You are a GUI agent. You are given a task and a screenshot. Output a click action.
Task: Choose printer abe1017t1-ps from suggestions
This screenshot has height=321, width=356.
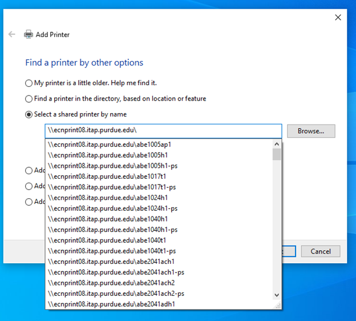point(159,187)
